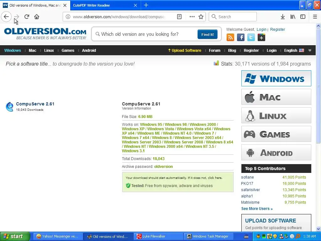
Task: Select Windows in the site nav bar
Action: coord(13,51)
